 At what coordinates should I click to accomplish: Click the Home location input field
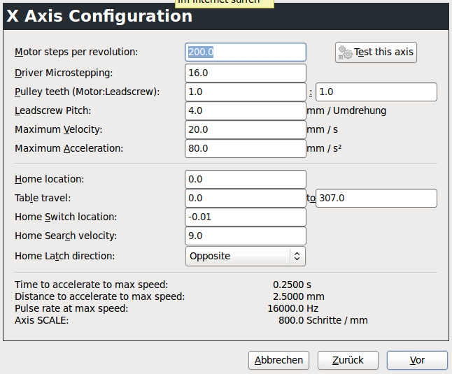[246, 179]
